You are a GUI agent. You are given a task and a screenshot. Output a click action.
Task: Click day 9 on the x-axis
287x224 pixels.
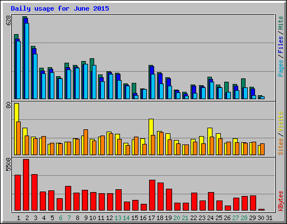pyautogui.click(x=86, y=218)
